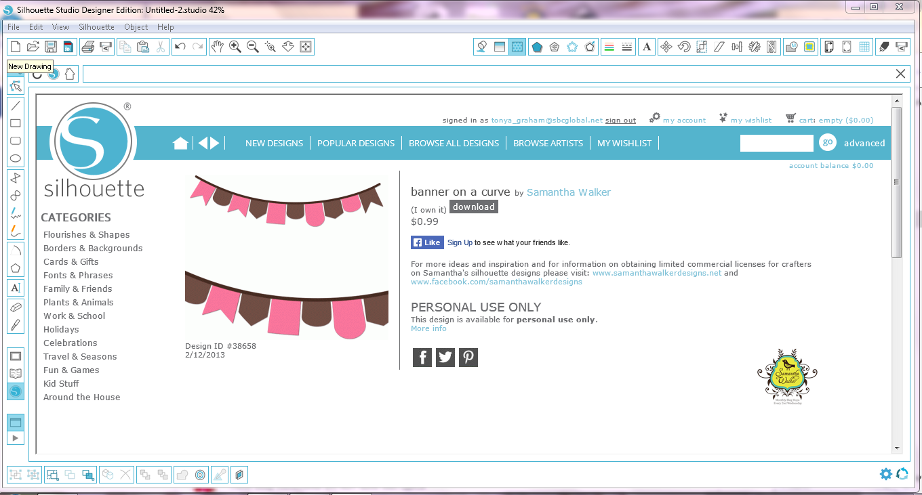Open the Holidays category
Viewport: 922px width, 495px height.
pos(61,329)
